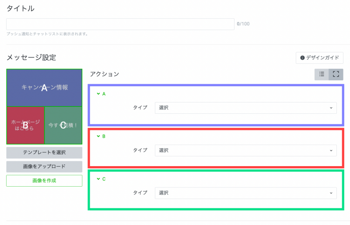This screenshot has width=350, height=225.
Task: Open the デザインガイド text link
Action: point(322,58)
